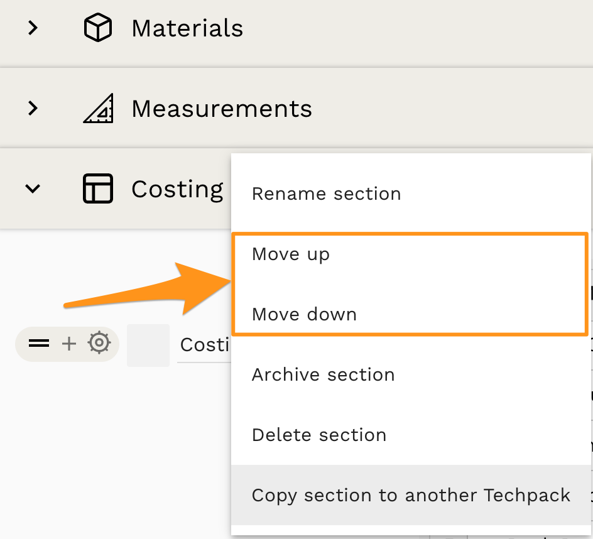Click the row drag handle icon
593x539 pixels.
click(x=39, y=344)
